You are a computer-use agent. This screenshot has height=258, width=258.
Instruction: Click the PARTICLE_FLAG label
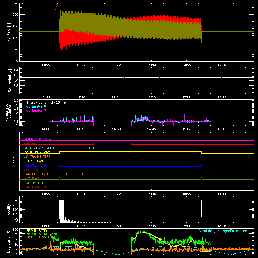point(36,174)
